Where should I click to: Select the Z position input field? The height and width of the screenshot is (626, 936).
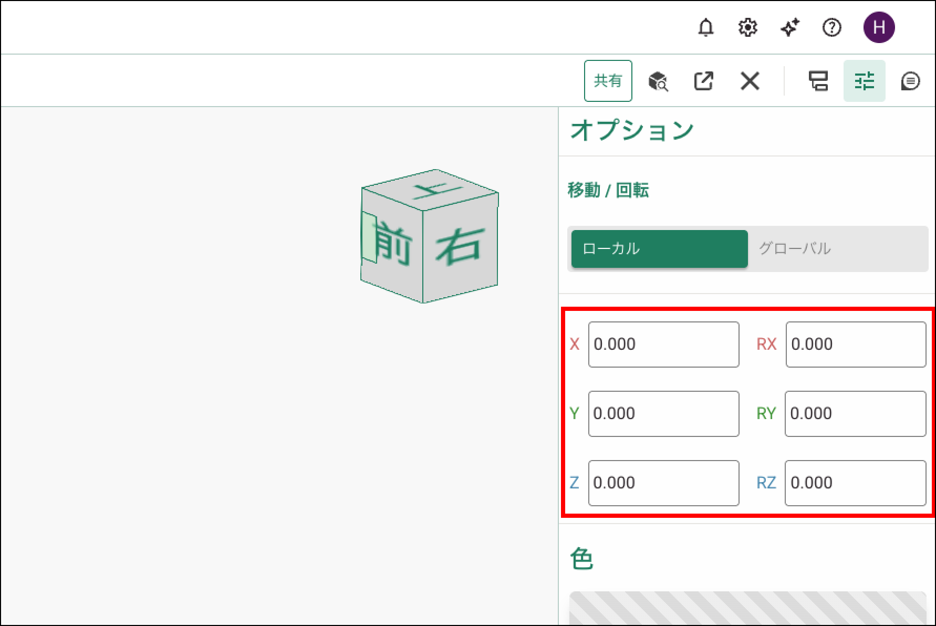point(663,483)
